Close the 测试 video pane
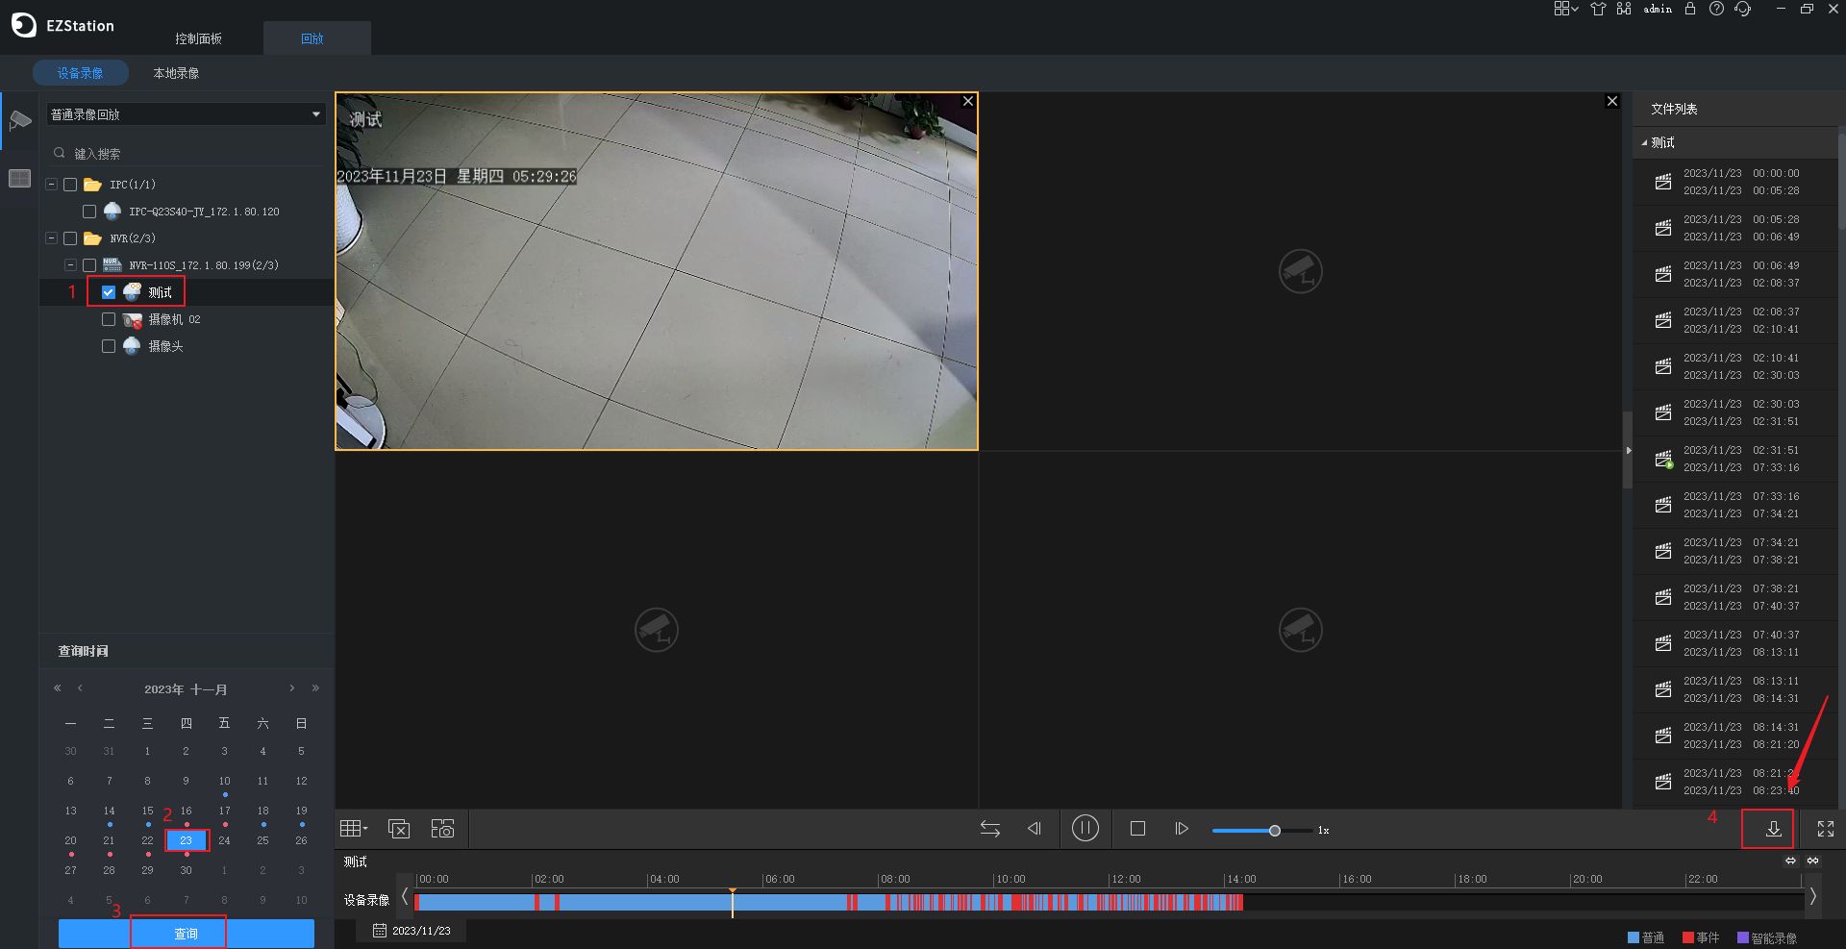This screenshot has height=949, width=1846. [x=968, y=101]
